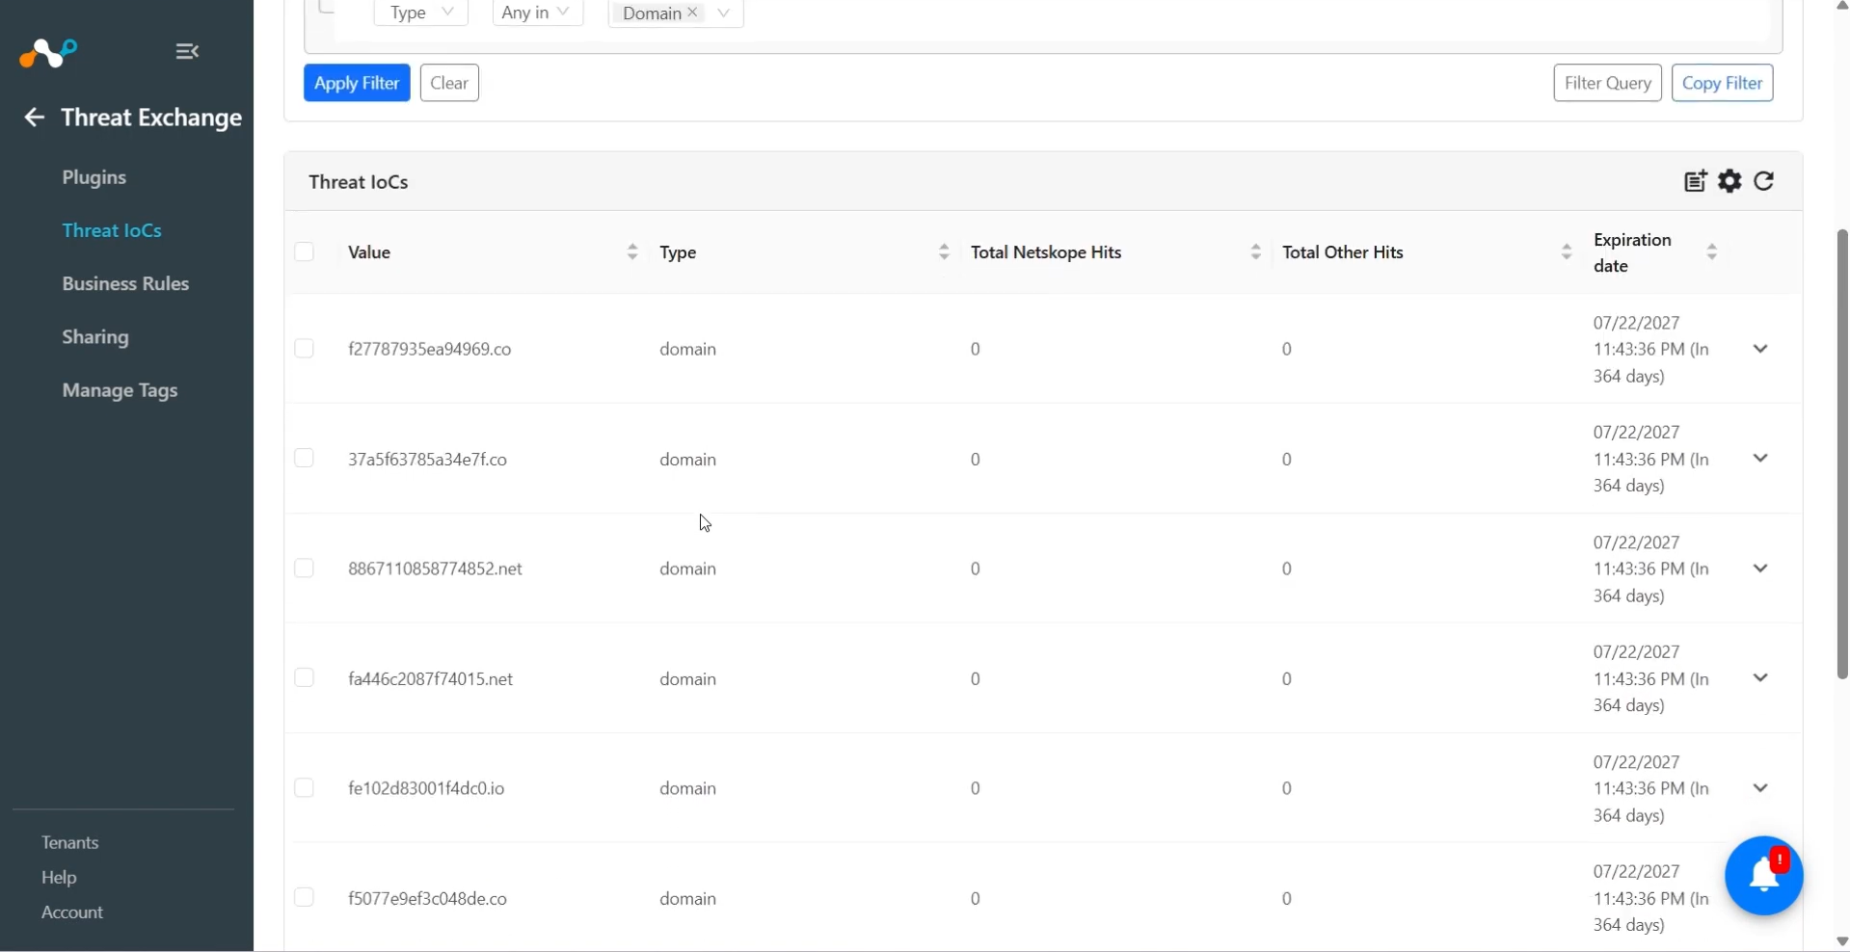Open the Help link

(x=59, y=878)
